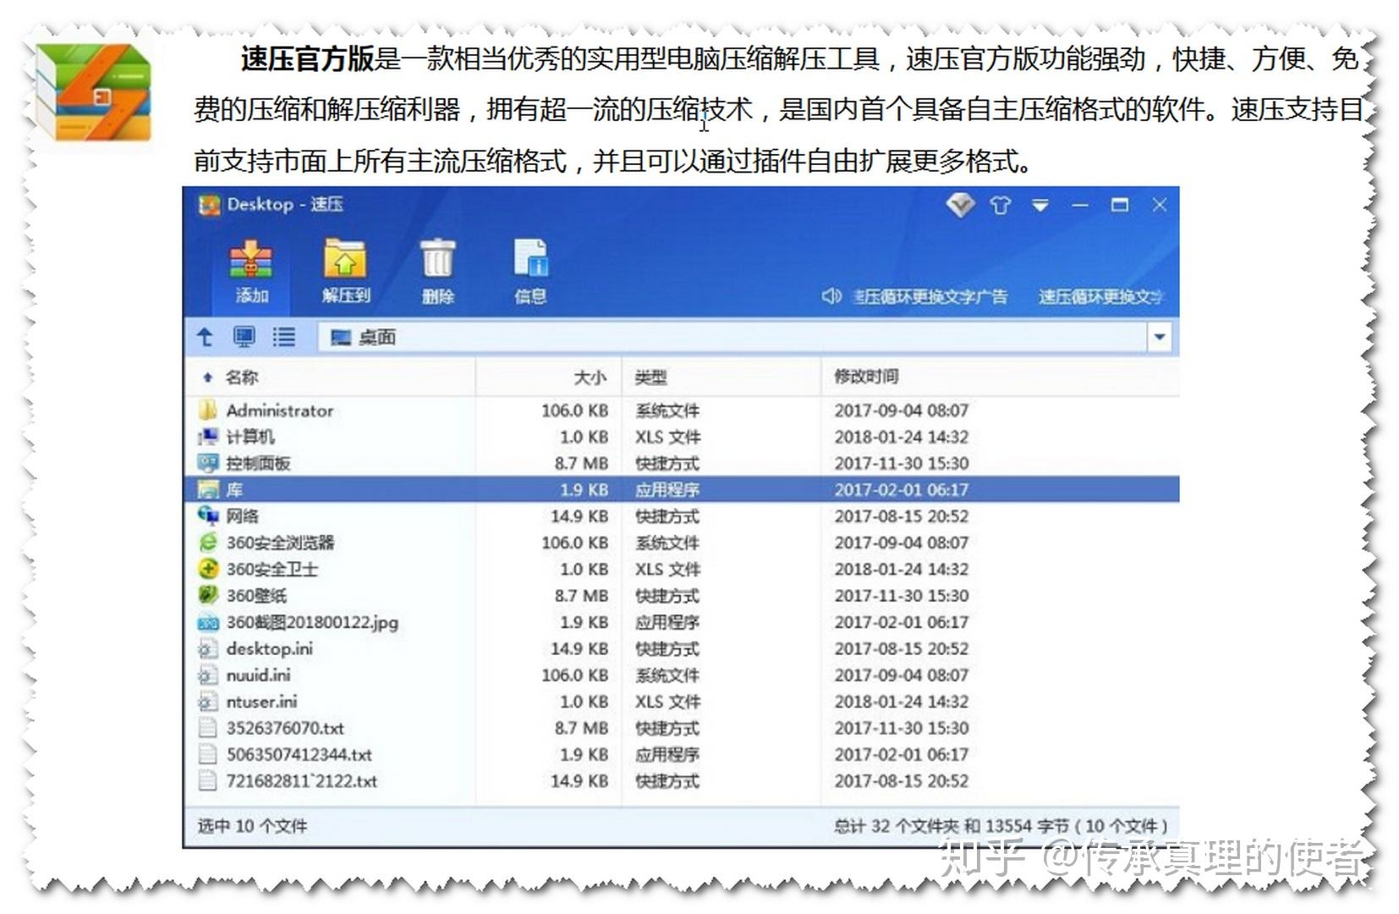This screenshot has height=914, width=1399.
Task: Click the rightmost 速压循环更换文字 link
Action: pyautogui.click(x=1100, y=296)
